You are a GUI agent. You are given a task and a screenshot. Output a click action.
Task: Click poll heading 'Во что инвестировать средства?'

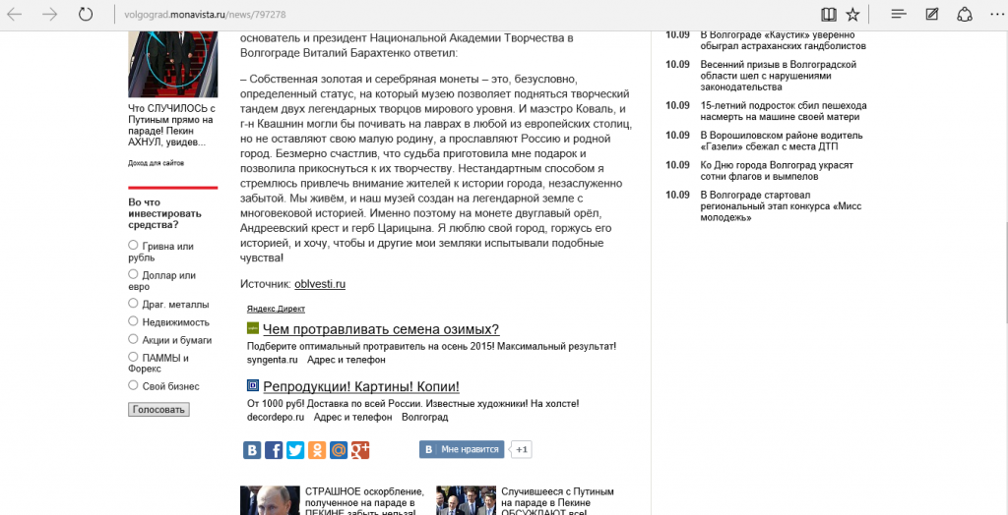click(x=164, y=213)
